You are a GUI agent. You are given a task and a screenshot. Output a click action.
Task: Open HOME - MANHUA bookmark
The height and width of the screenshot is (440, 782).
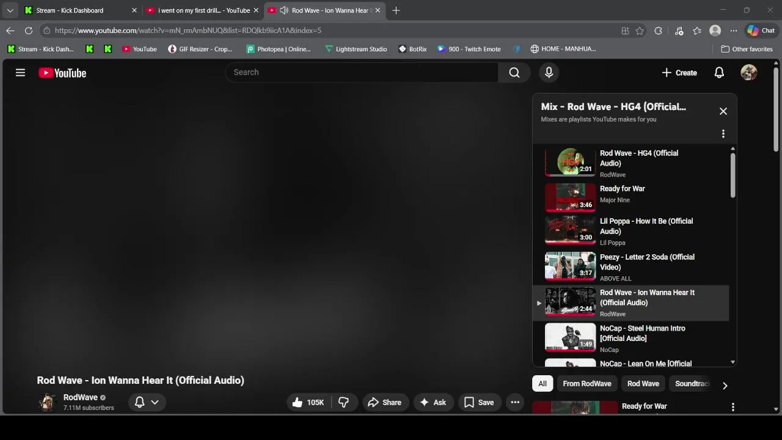(x=563, y=49)
